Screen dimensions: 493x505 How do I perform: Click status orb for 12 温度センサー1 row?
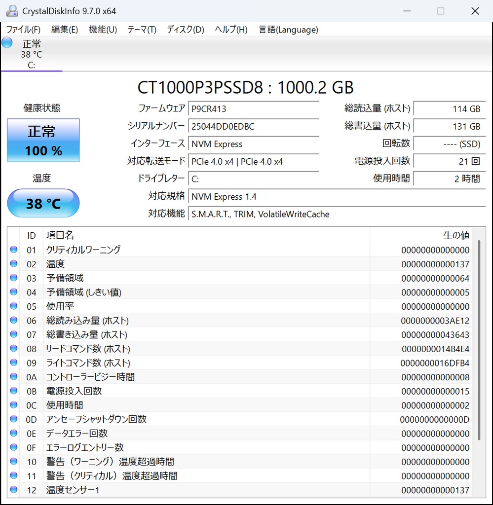13,490
